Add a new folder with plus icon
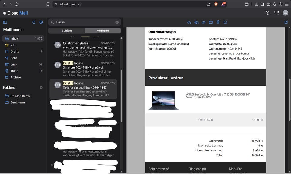The height and width of the screenshot is (175, 291). (41, 88)
